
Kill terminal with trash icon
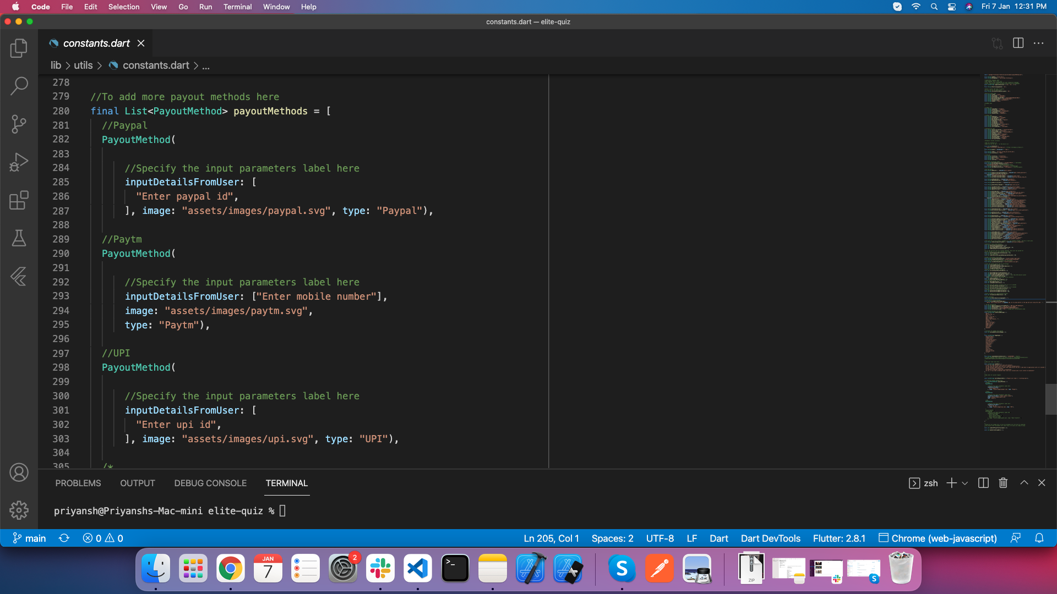[1003, 483]
